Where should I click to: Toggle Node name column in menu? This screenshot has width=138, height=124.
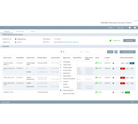click(x=68, y=73)
